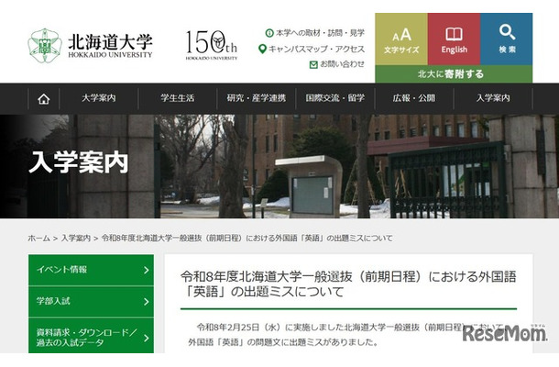Click the 北大に寄附する donation button
The width and height of the screenshot is (559, 367).
pos(454,74)
